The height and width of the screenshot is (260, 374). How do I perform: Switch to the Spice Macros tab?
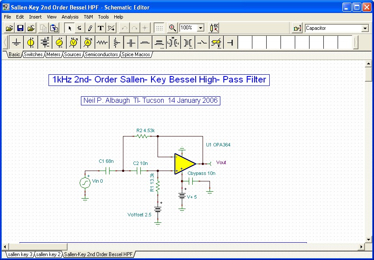click(x=136, y=54)
